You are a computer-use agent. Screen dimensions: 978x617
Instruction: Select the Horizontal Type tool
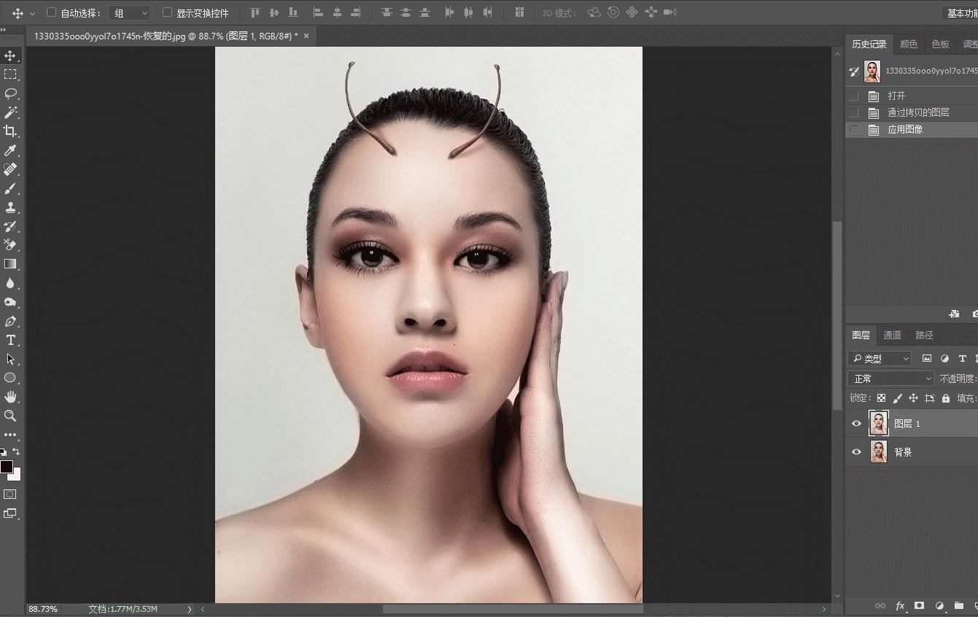click(9, 340)
